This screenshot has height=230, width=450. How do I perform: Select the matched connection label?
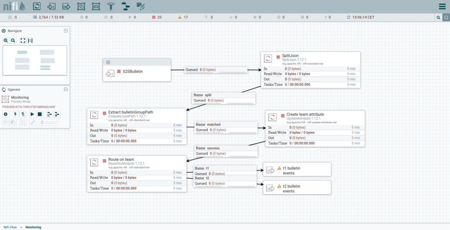pyautogui.click(x=226, y=128)
